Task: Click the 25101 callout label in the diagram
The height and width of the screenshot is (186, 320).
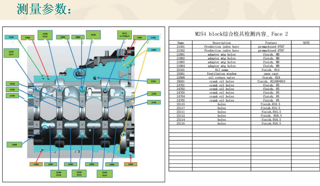Action: [153, 81]
